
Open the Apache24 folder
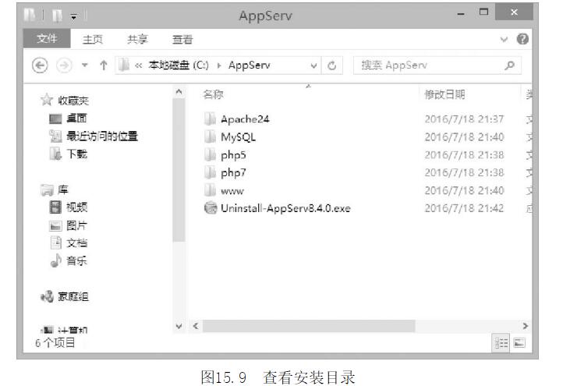(x=244, y=119)
